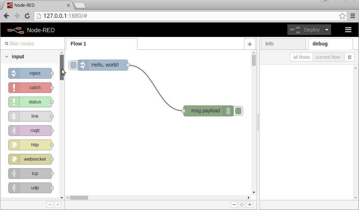Zoom out the workspace canvas
This screenshot has height=210, width=359.
coord(234,205)
